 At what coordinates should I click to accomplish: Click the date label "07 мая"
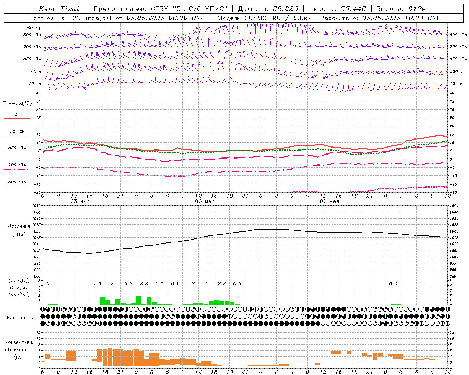pyautogui.click(x=329, y=201)
